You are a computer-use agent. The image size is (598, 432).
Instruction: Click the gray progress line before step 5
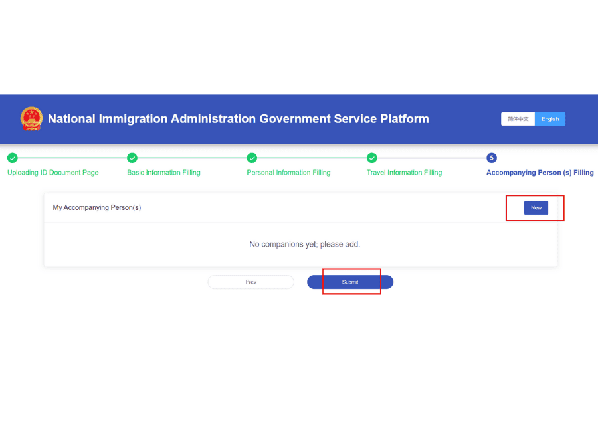432,158
